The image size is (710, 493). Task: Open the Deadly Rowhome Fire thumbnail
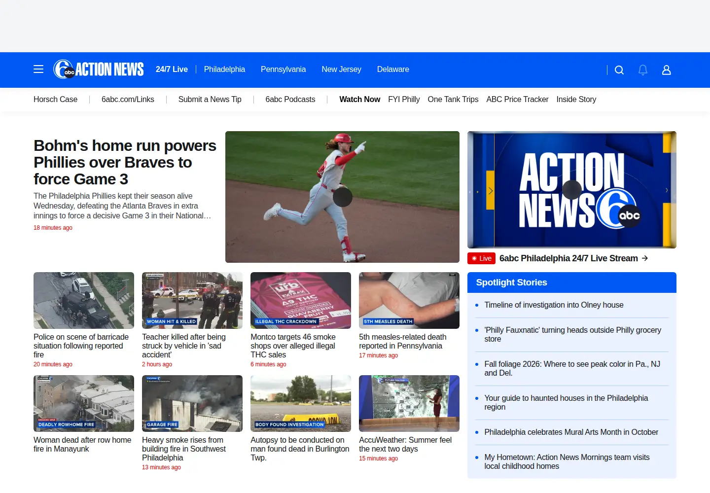[84, 403]
